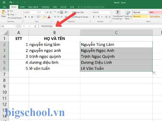Decrease font size with the smaller A icon
Image resolution: width=162 pixels, height=121 pixels.
coord(51,12)
